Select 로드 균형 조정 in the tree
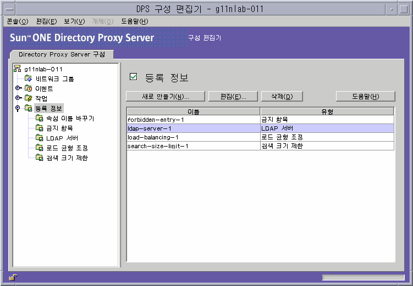 point(67,148)
